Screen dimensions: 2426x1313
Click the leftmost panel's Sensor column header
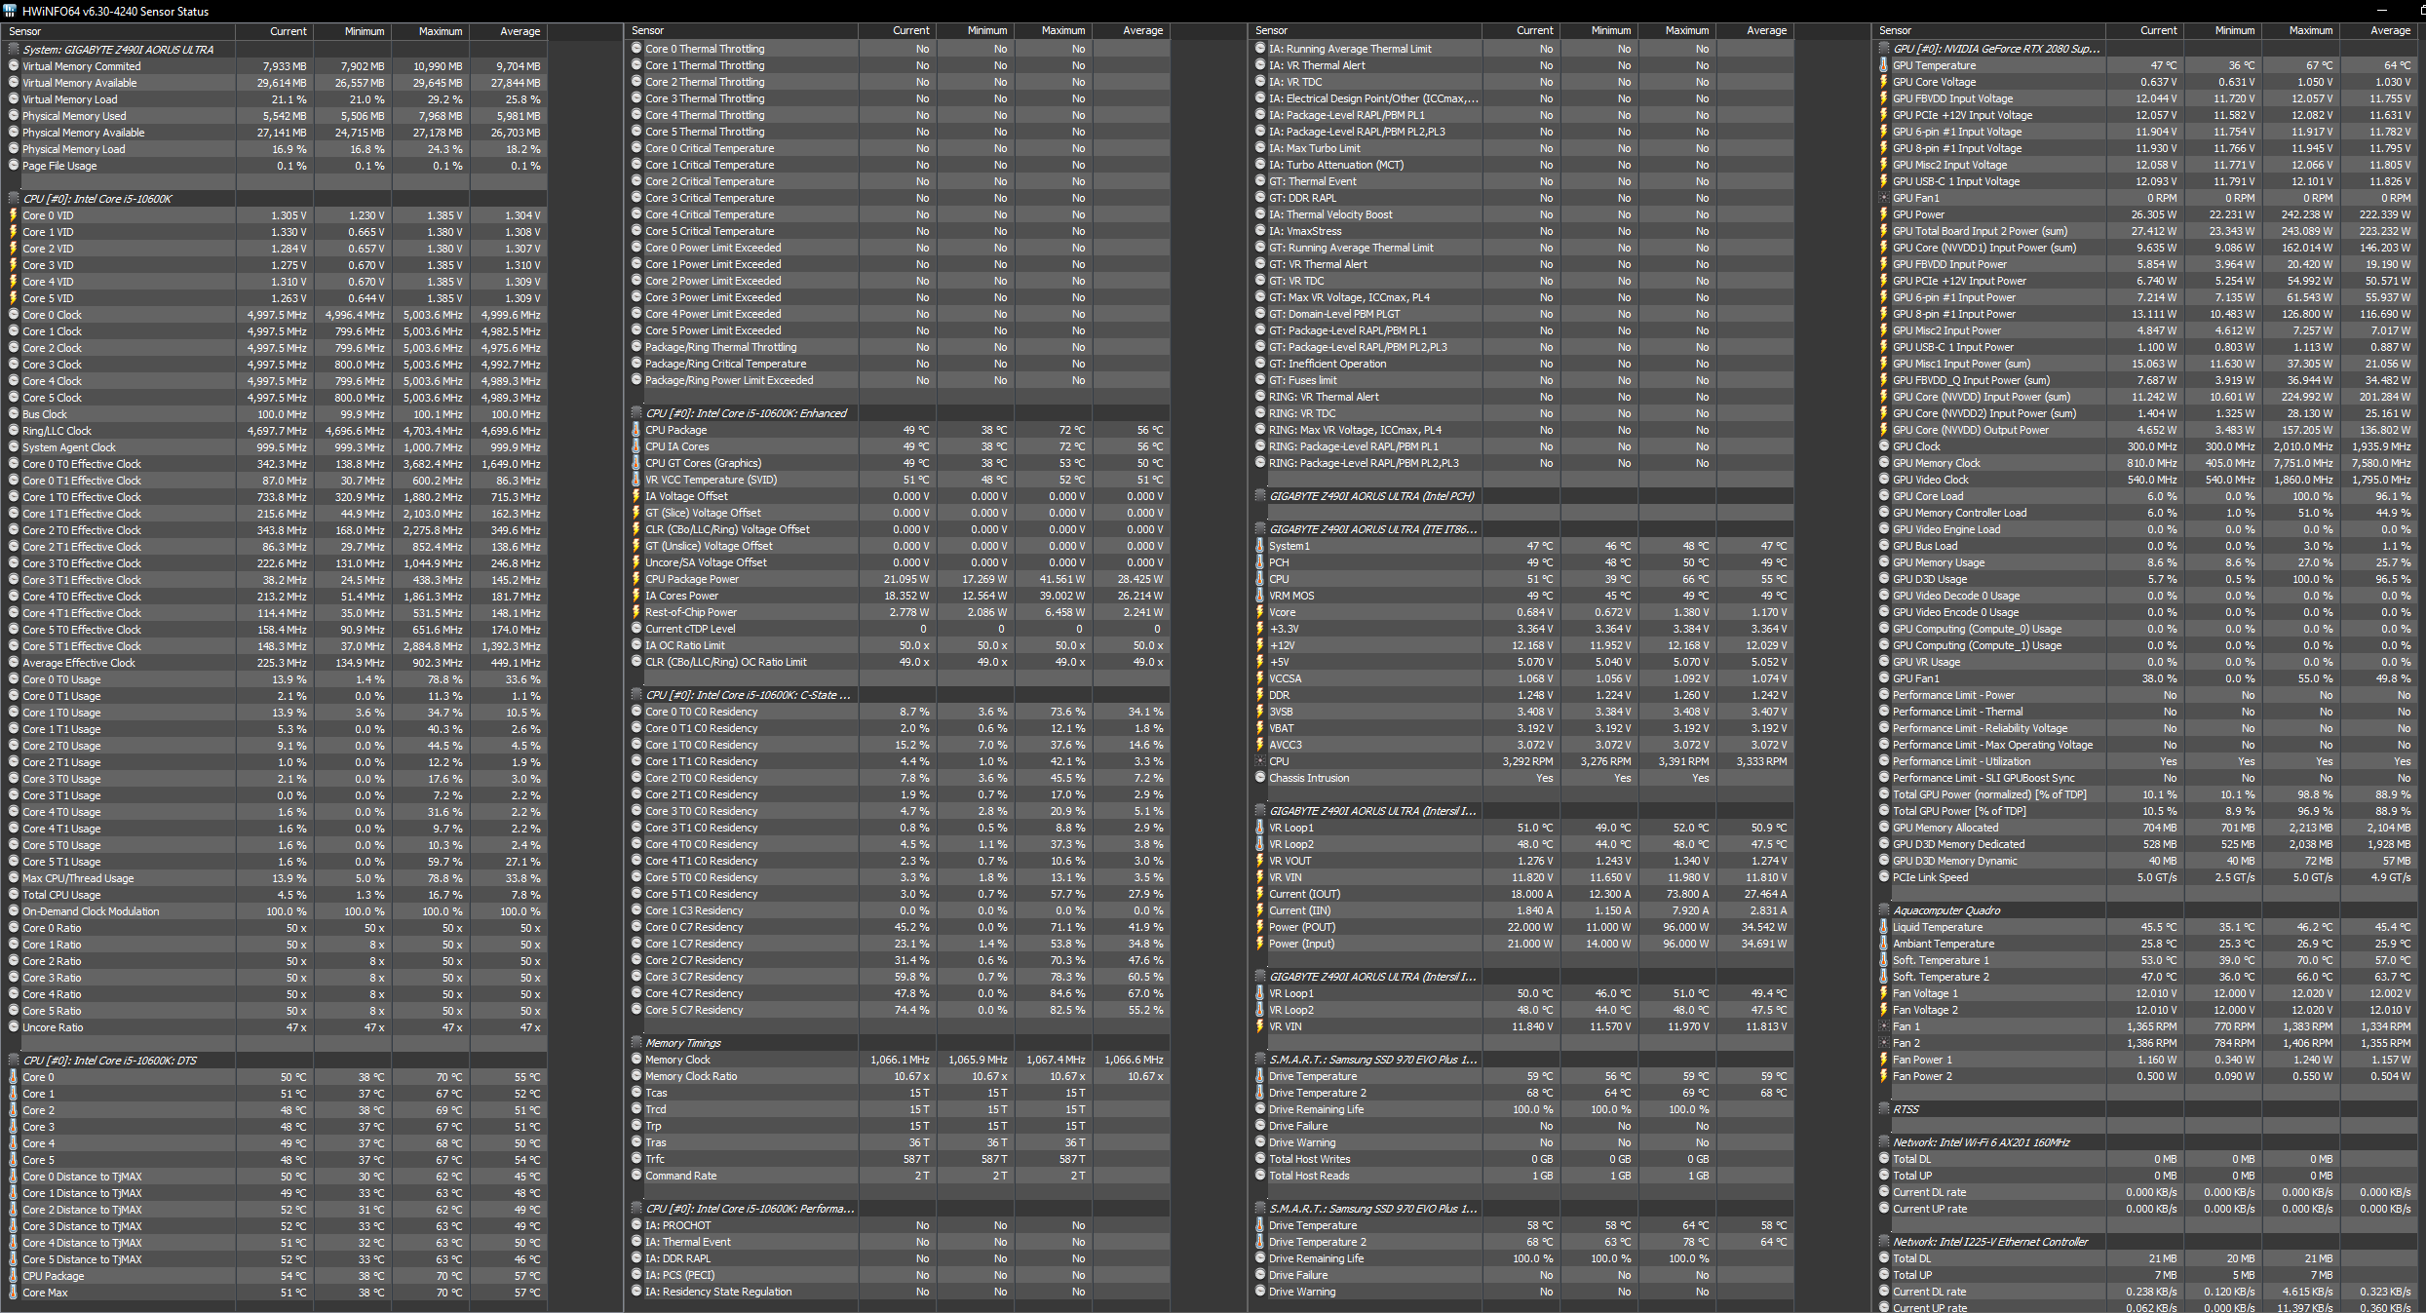[x=25, y=31]
